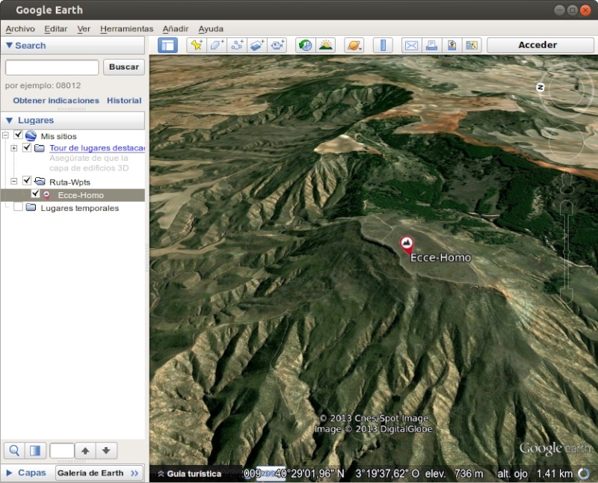This screenshot has width=598, height=483.
Task: Open Obtener indicaciones link
Action: [56, 100]
